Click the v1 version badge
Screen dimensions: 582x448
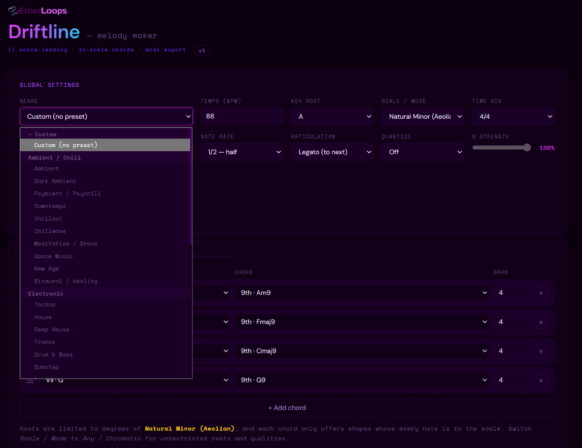click(x=202, y=50)
